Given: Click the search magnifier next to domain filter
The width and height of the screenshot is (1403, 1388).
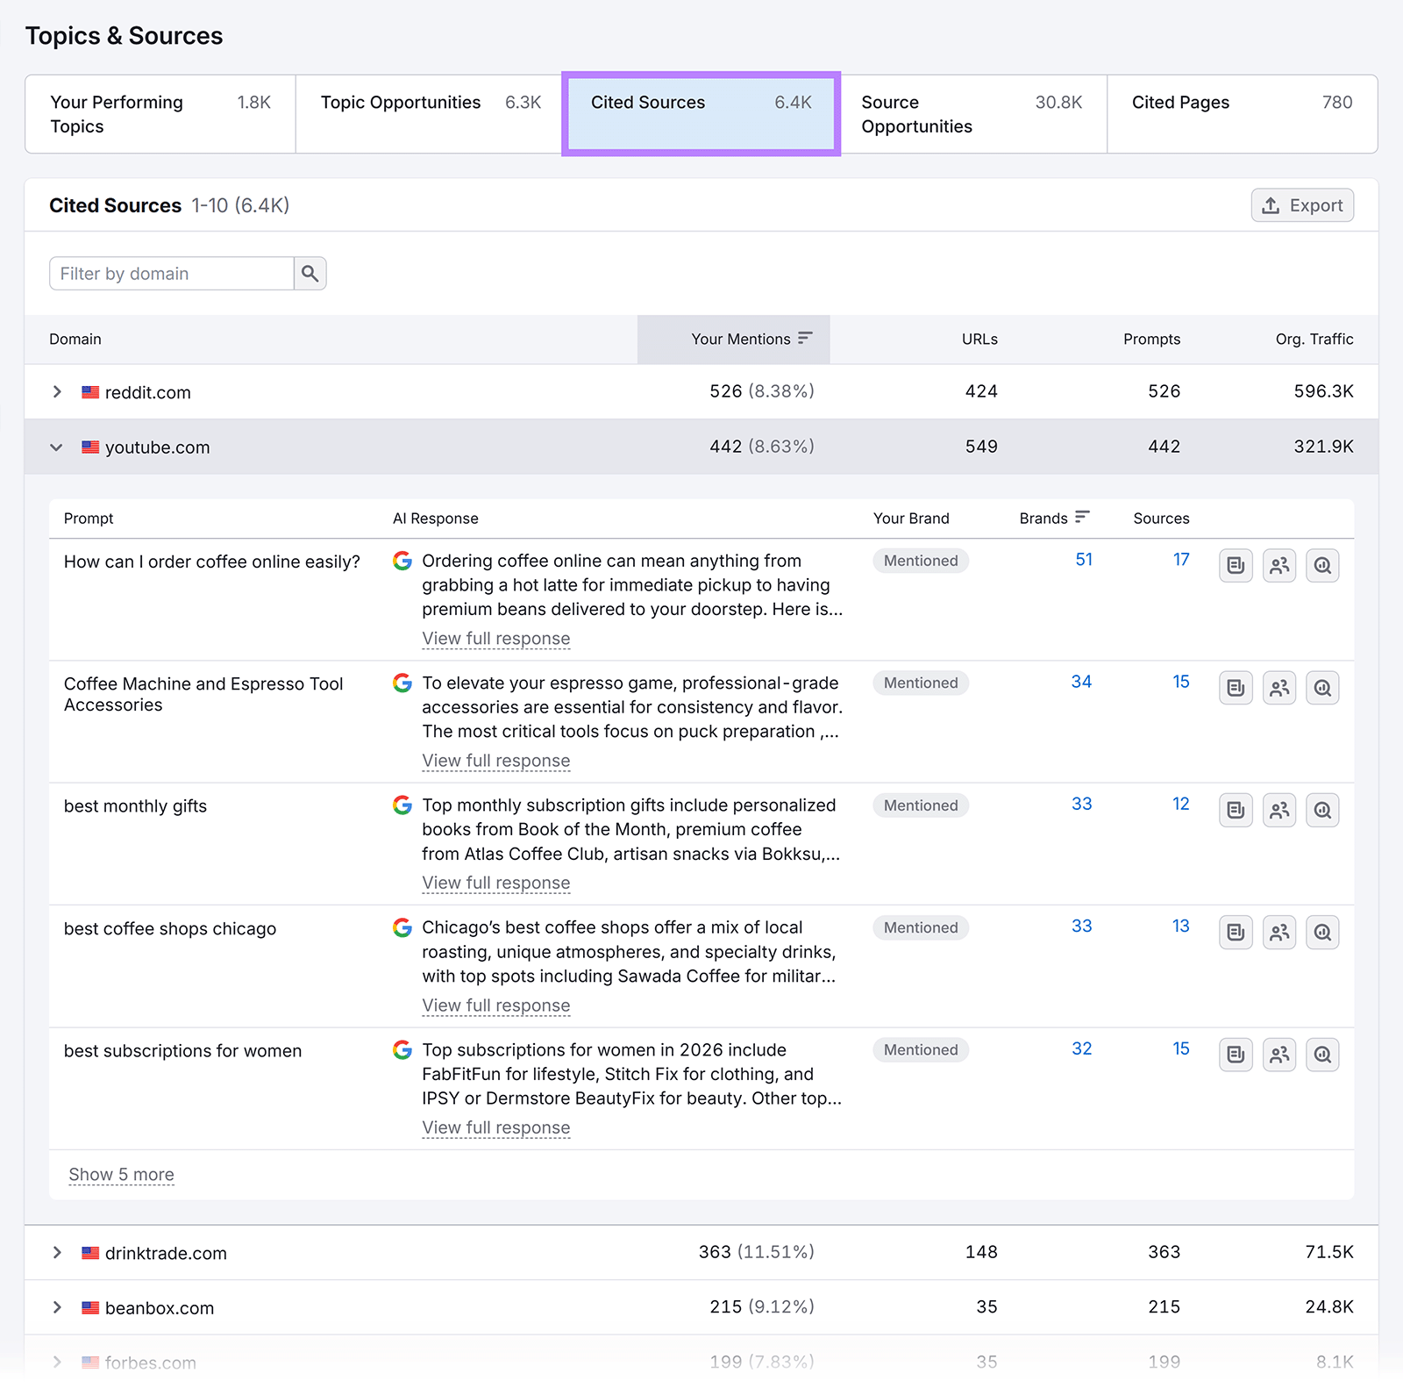Looking at the screenshot, I should [310, 274].
